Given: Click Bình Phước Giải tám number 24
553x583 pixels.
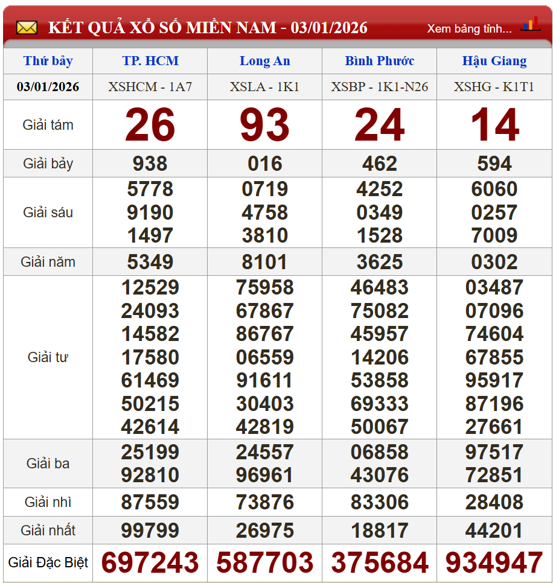Looking at the screenshot, I should click(x=379, y=126).
